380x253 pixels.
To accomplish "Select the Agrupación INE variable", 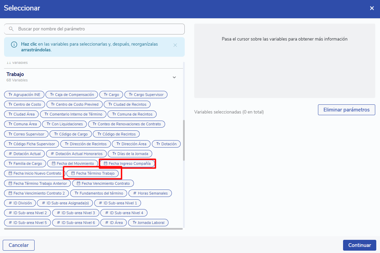I will [x=24, y=95].
